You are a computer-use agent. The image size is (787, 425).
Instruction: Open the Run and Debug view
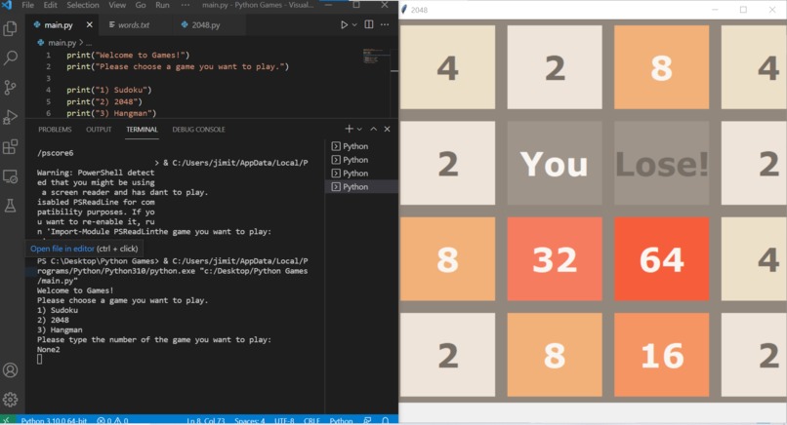(x=10, y=117)
